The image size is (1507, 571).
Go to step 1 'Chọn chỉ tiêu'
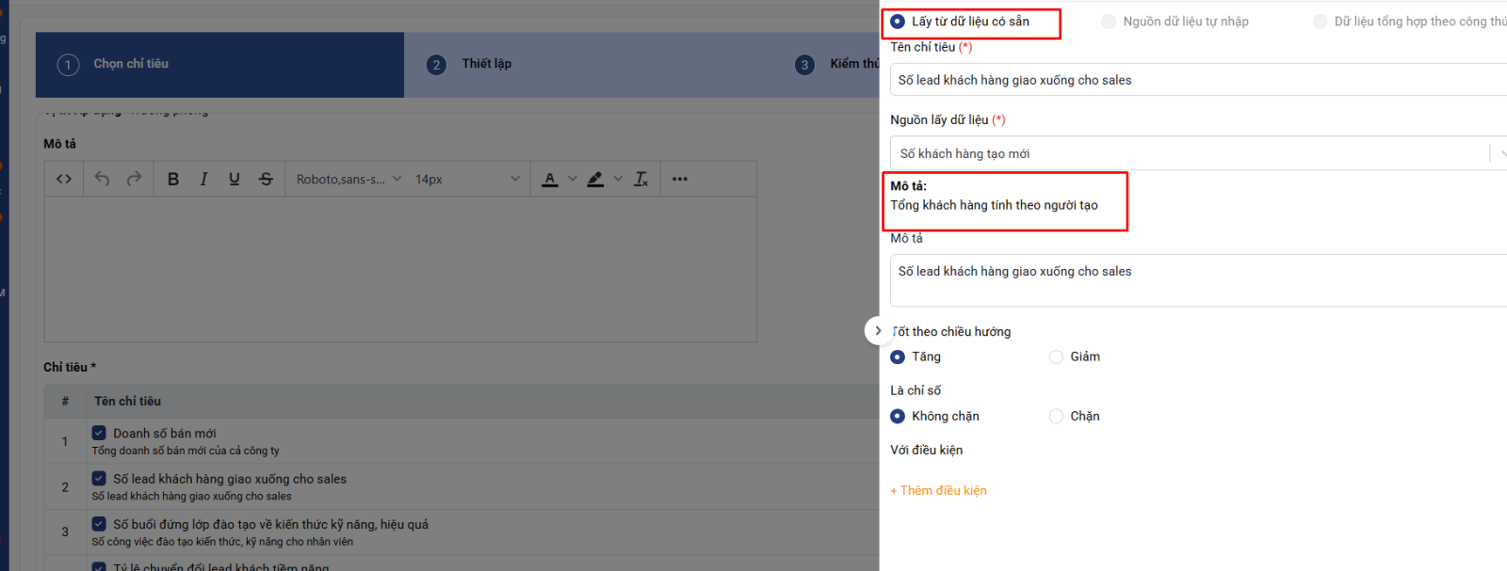[x=130, y=64]
